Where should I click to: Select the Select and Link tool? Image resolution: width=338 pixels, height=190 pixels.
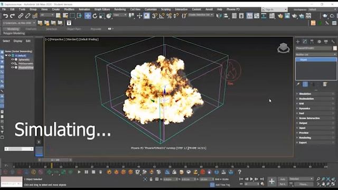point(21,16)
